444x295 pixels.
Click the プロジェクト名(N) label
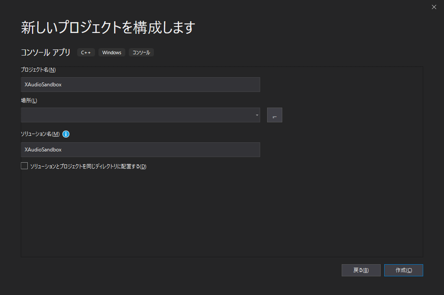coord(38,70)
